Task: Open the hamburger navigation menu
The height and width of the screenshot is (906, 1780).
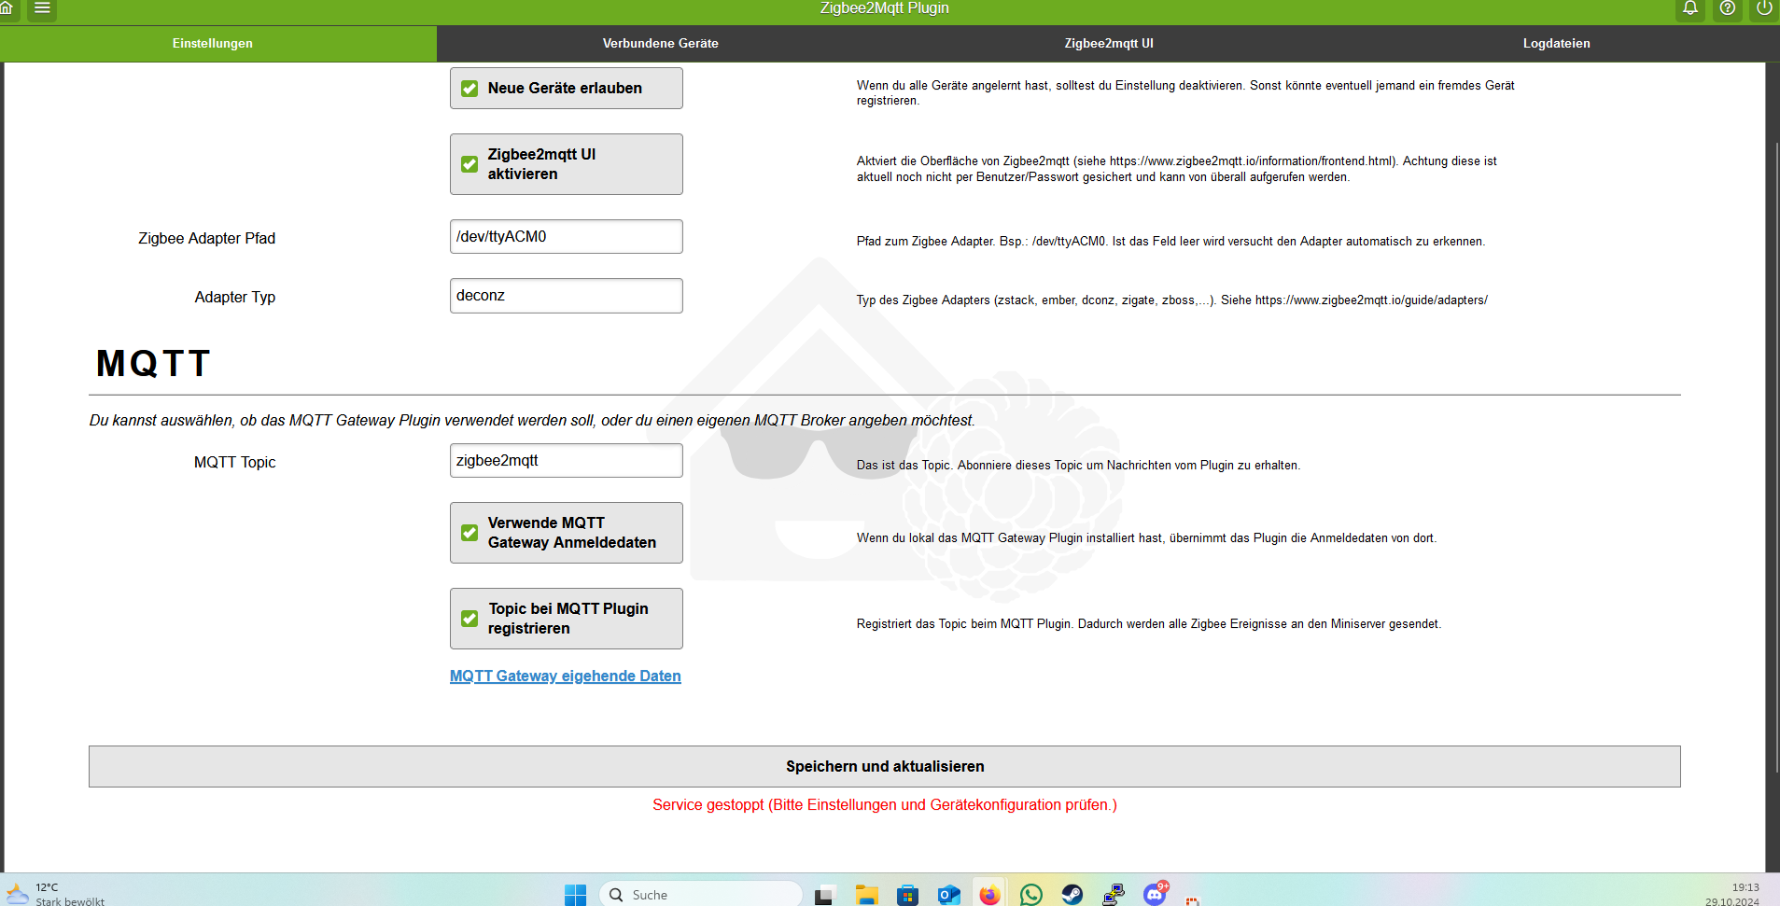Action: [42, 8]
